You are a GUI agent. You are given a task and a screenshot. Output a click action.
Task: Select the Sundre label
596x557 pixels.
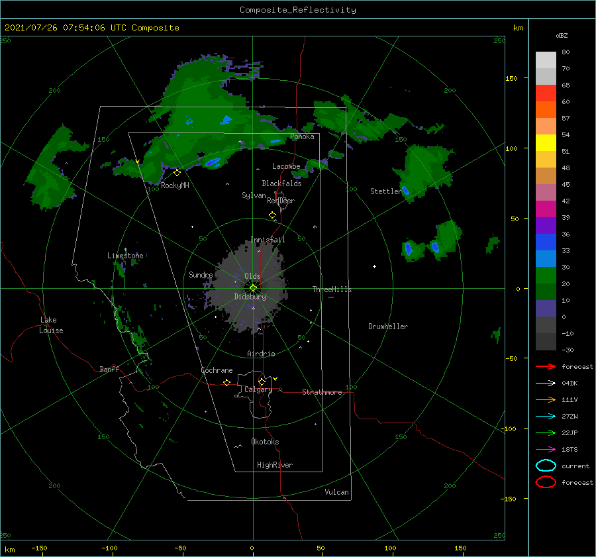click(201, 274)
